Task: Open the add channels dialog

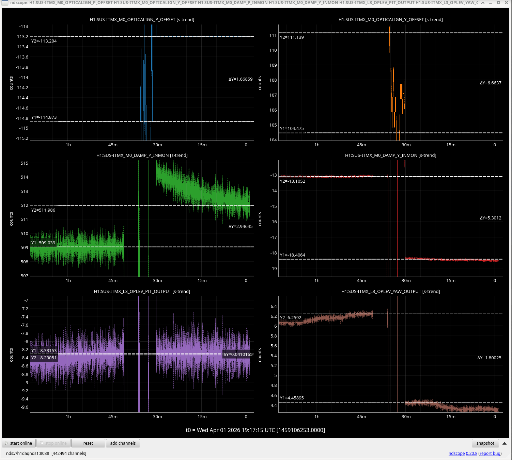Action: 123,443
